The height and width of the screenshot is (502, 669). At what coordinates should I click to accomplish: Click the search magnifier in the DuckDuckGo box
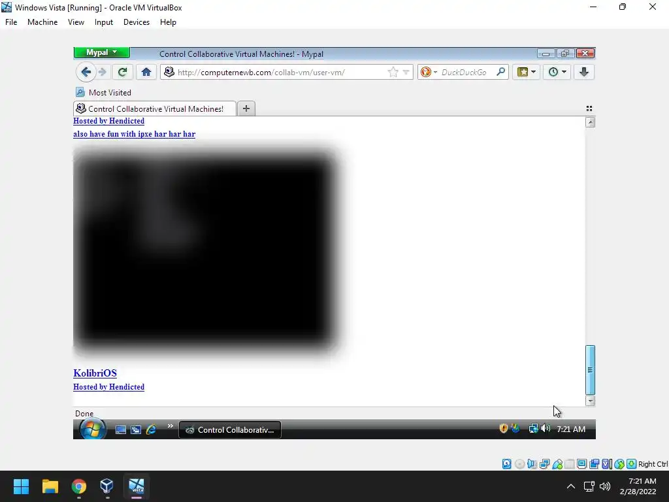click(x=501, y=72)
